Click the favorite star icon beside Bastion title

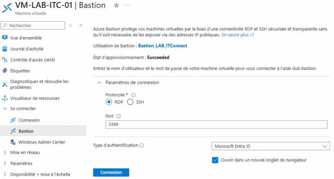(x=116, y=5)
